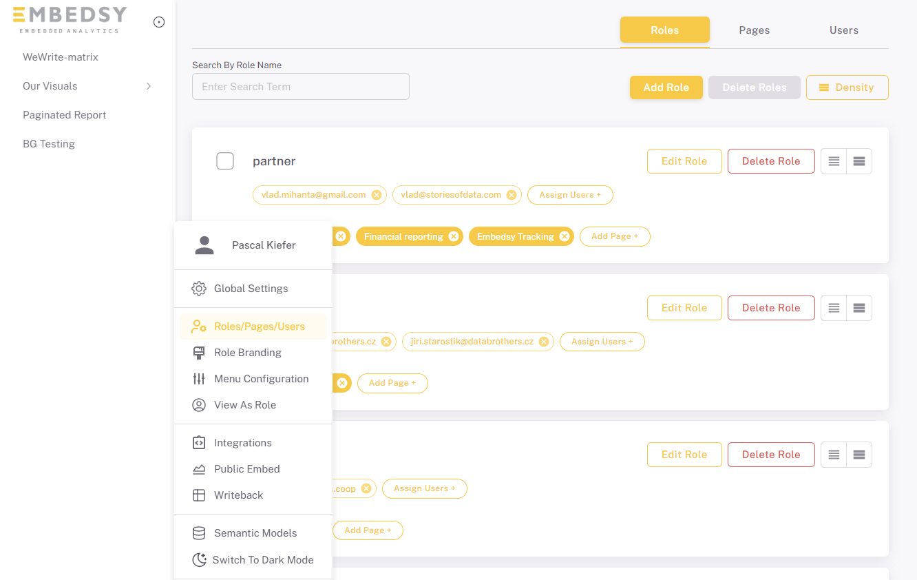917x580 pixels.
Task: Click Assign Users on the partner role
Action: [x=570, y=194]
